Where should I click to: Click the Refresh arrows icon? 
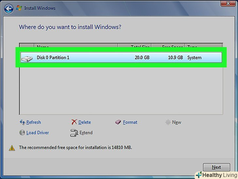(22, 122)
